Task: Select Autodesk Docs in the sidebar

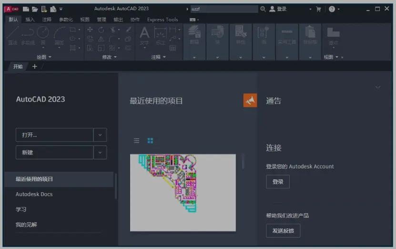Action: tap(34, 194)
